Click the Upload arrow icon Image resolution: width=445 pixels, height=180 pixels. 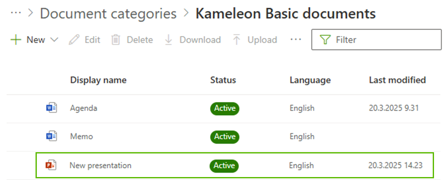236,40
